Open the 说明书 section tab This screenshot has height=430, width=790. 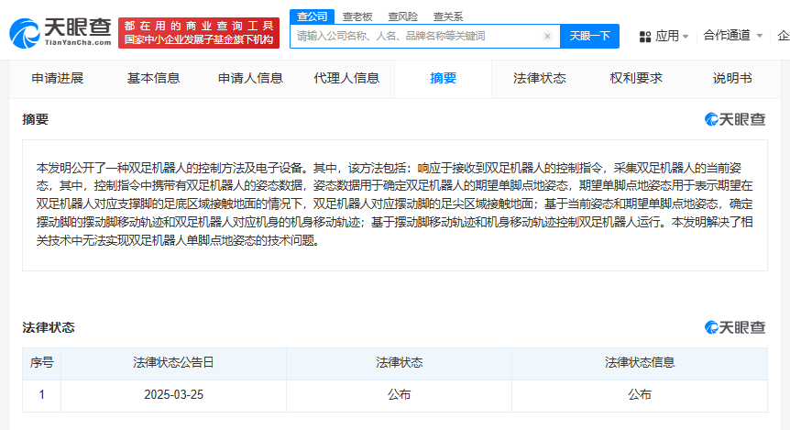[x=732, y=78]
